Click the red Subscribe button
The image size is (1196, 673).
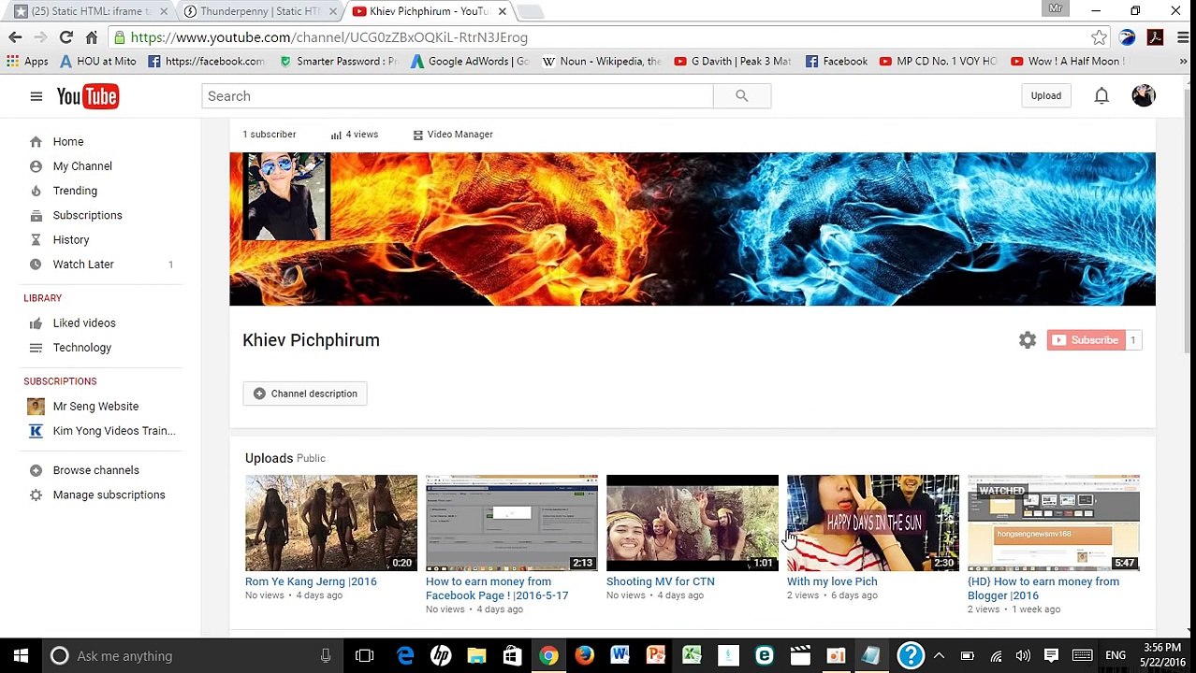tap(1086, 340)
